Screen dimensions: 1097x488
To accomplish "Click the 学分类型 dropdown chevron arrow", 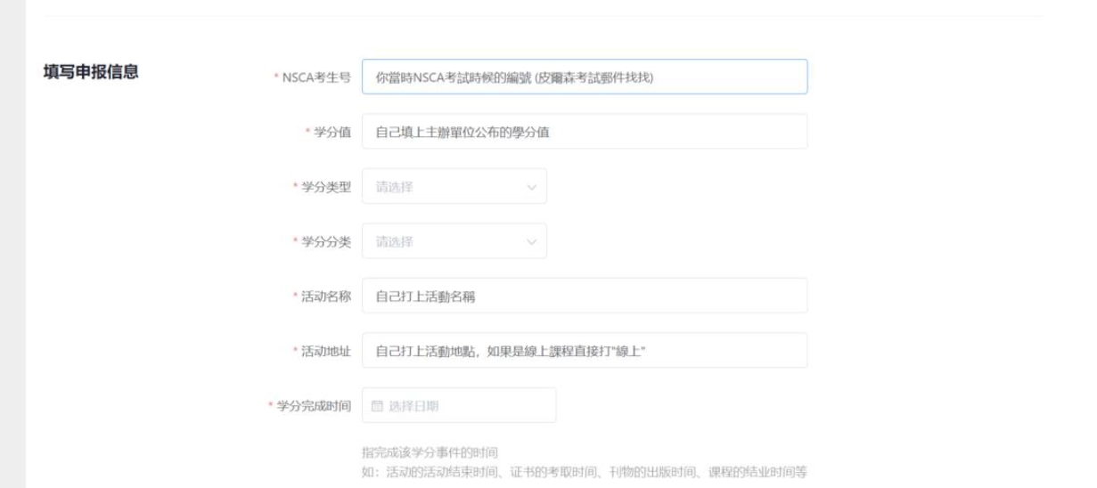I will tap(532, 187).
